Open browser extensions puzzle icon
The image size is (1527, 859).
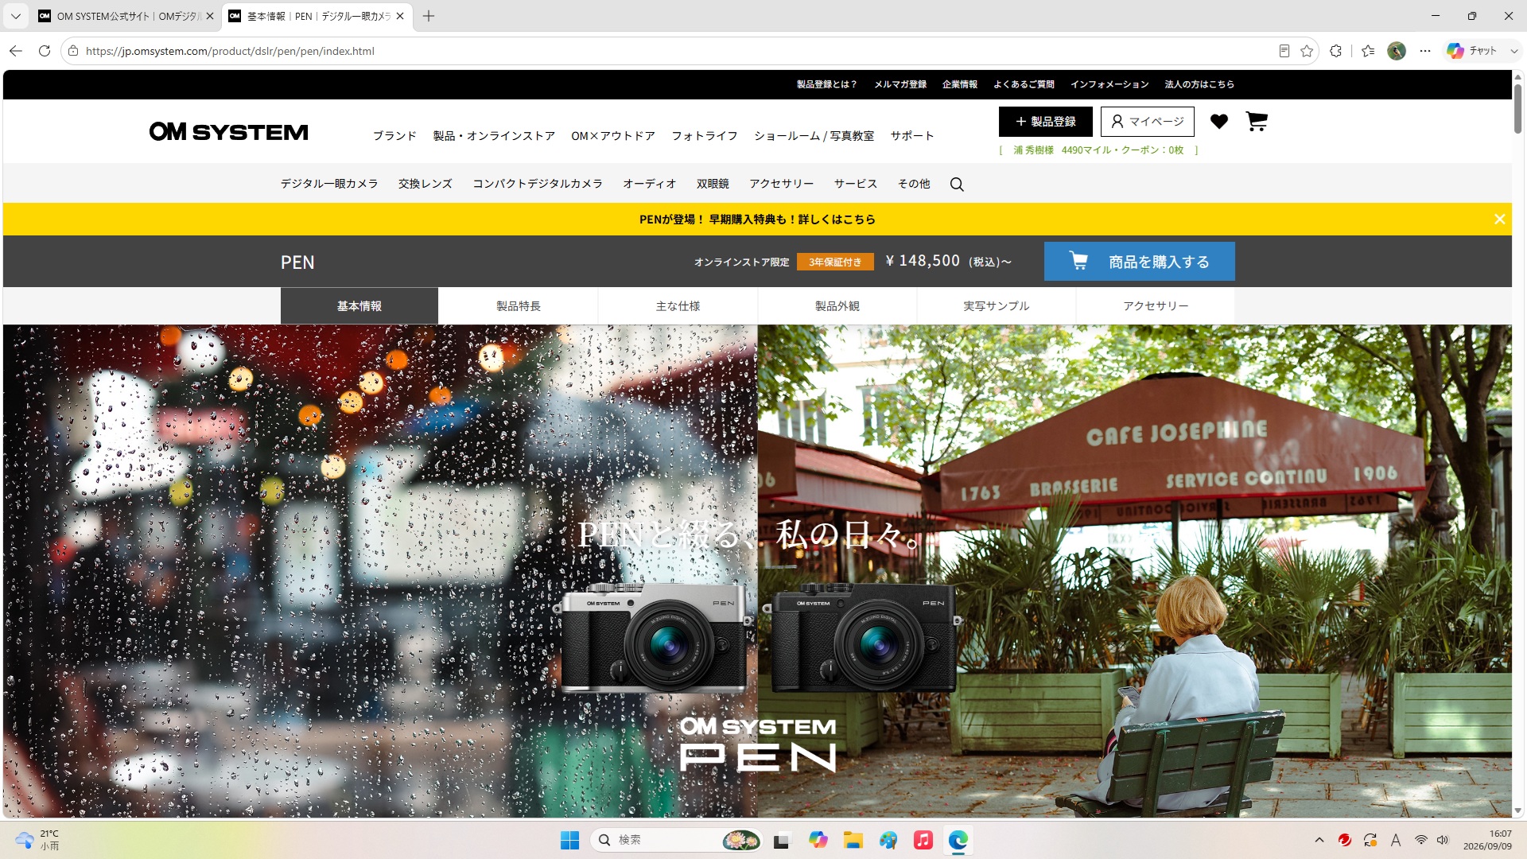1336,51
